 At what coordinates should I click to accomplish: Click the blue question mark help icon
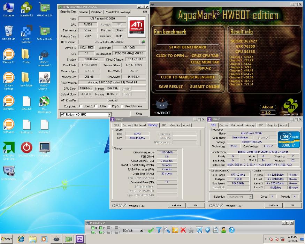[x=232, y=230]
